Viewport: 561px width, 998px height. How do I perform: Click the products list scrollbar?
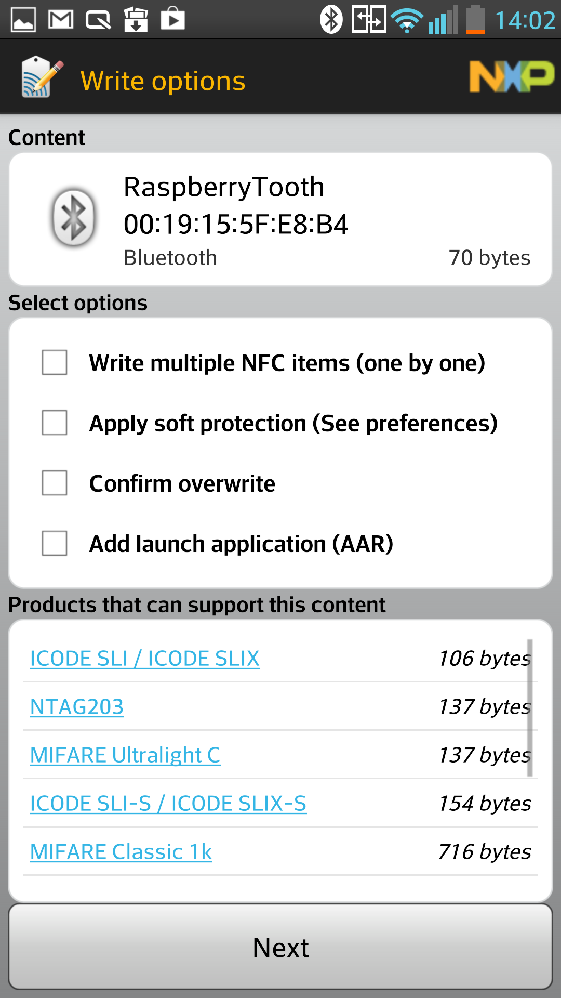pyautogui.click(x=530, y=707)
